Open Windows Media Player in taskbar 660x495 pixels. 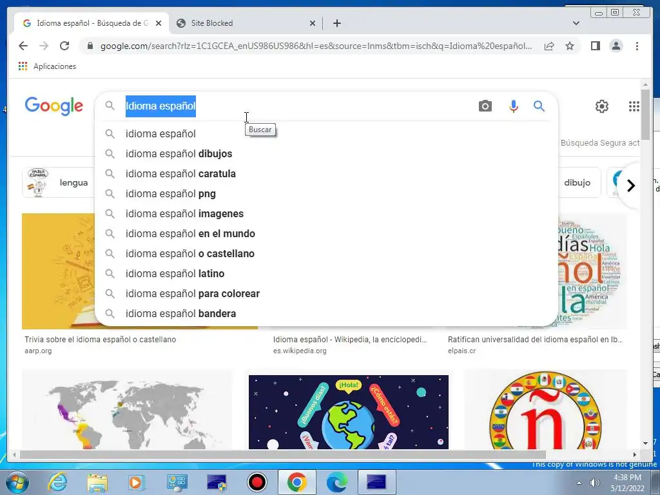[x=137, y=482]
